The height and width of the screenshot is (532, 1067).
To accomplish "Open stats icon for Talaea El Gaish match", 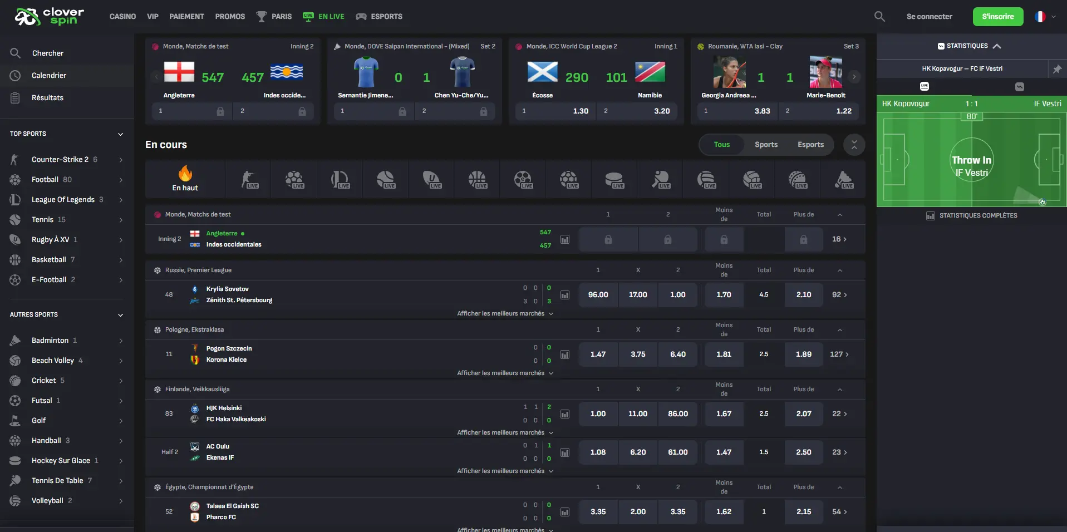I will 565,512.
